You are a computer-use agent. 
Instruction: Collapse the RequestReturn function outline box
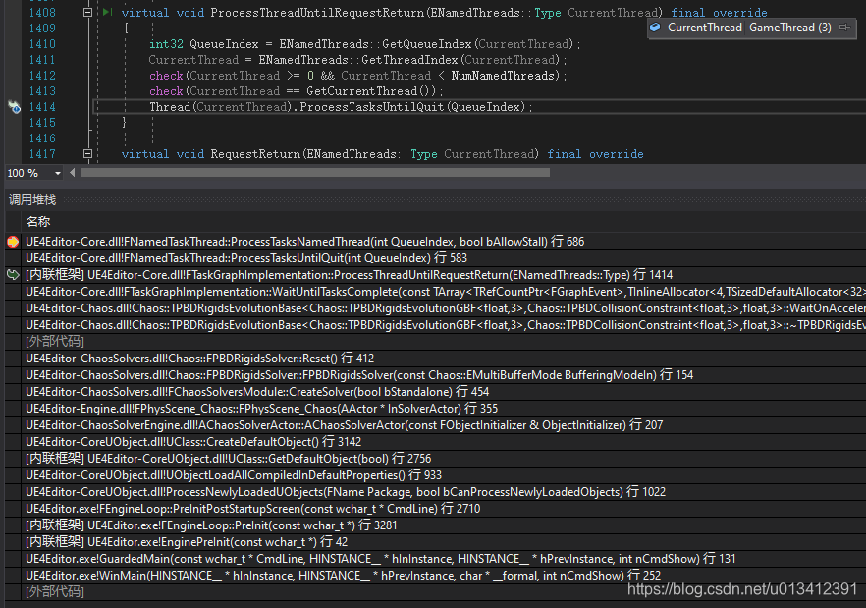[87, 153]
